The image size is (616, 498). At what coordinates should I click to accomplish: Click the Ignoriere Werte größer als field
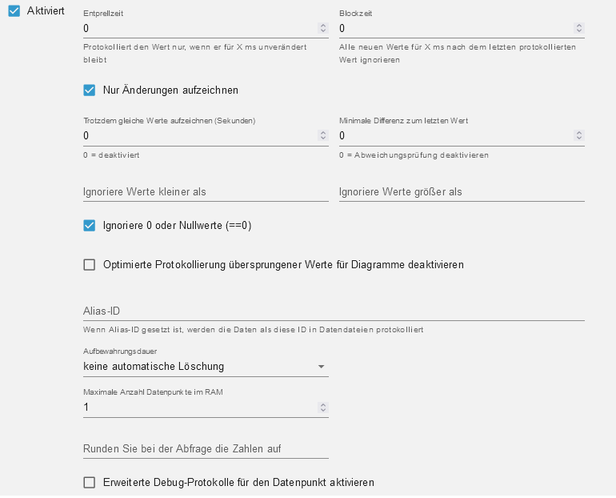point(462,192)
